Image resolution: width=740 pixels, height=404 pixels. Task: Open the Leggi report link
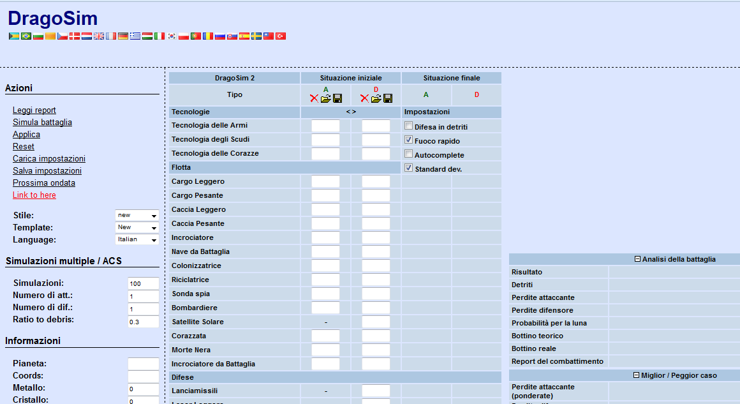coord(34,110)
